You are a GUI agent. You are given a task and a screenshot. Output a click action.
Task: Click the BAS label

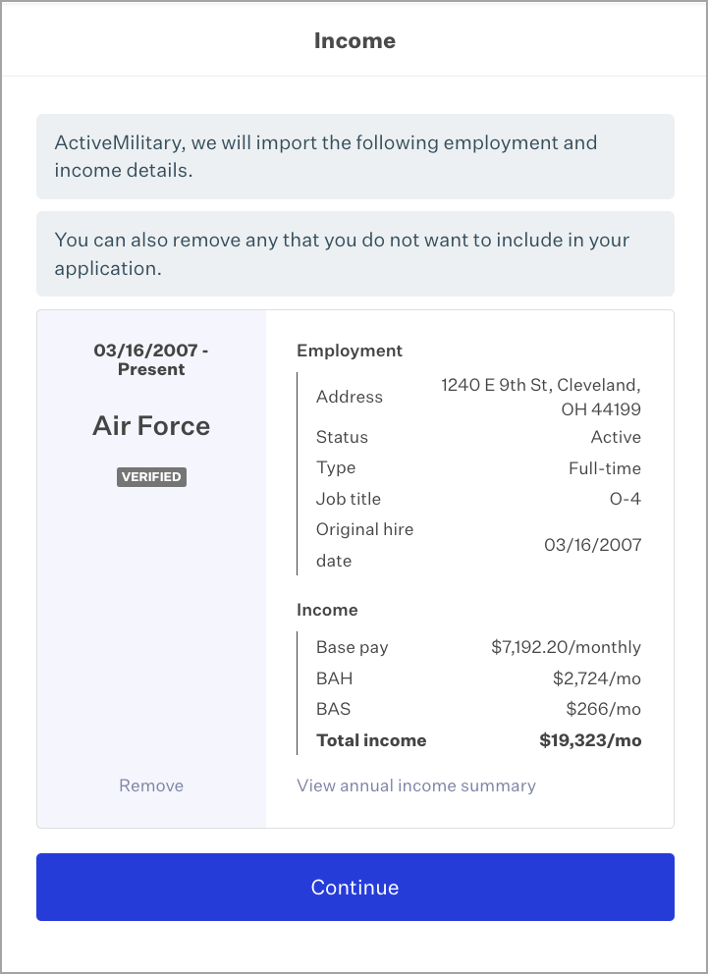coord(334,709)
